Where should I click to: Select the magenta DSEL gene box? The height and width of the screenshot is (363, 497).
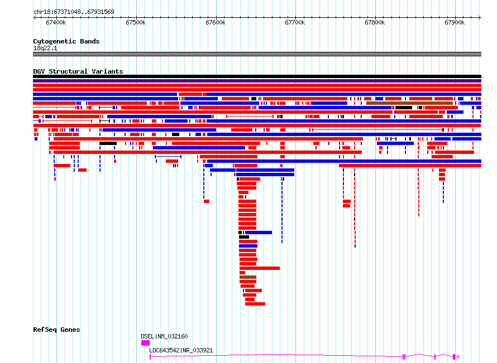(146, 343)
